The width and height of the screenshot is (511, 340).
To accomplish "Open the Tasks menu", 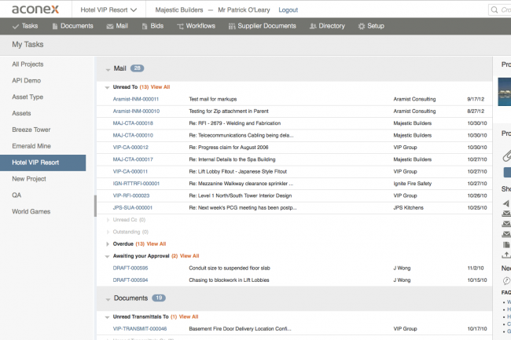I will pos(25,26).
